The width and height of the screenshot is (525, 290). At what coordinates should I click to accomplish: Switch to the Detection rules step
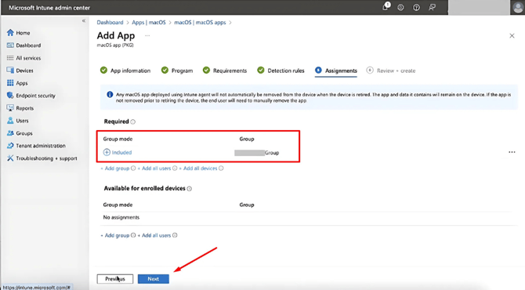[281, 71]
